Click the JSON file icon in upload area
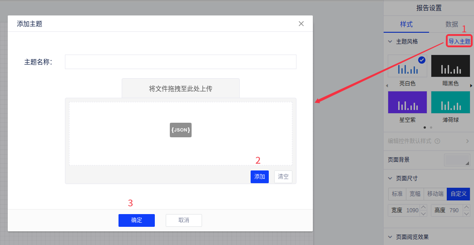The image size is (474, 245). pos(181,130)
